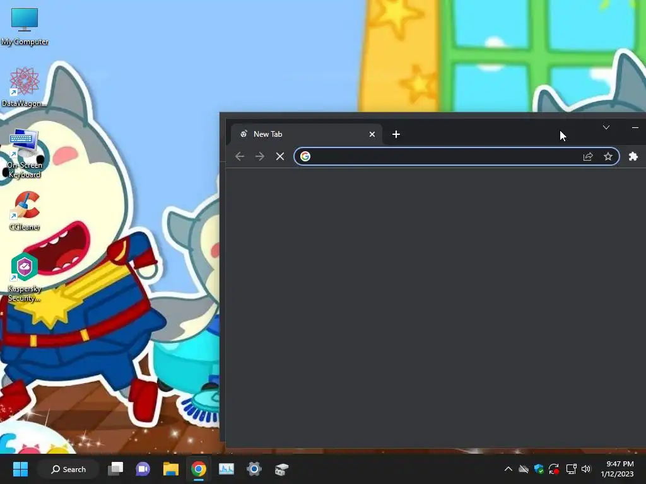Screen dimensions: 646x484
Task: Open network status tray icon
Action: [x=571, y=469]
